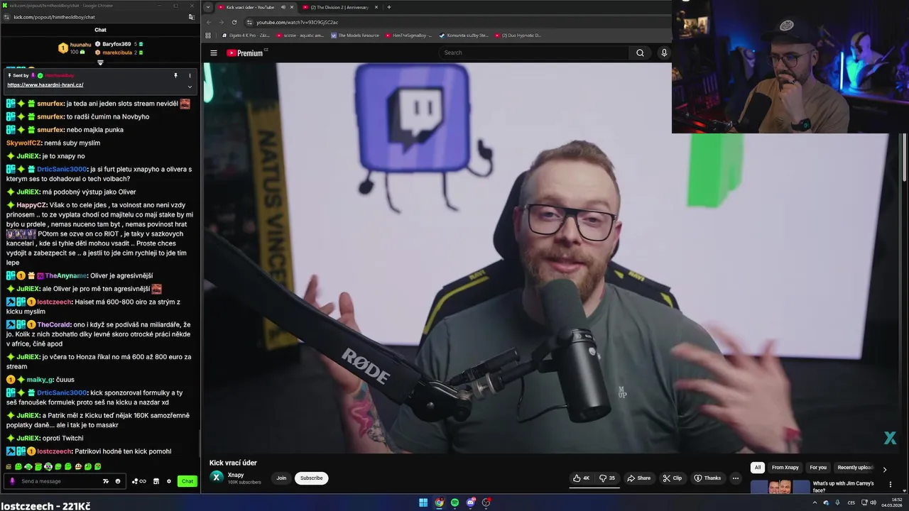The height and width of the screenshot is (511, 909).
Task: Collapse the pinned message chevron
Action: (190, 87)
